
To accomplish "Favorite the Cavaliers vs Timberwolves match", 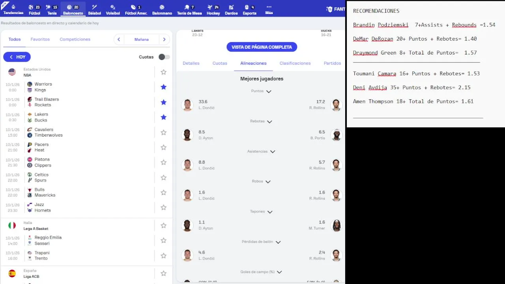I will (x=163, y=133).
